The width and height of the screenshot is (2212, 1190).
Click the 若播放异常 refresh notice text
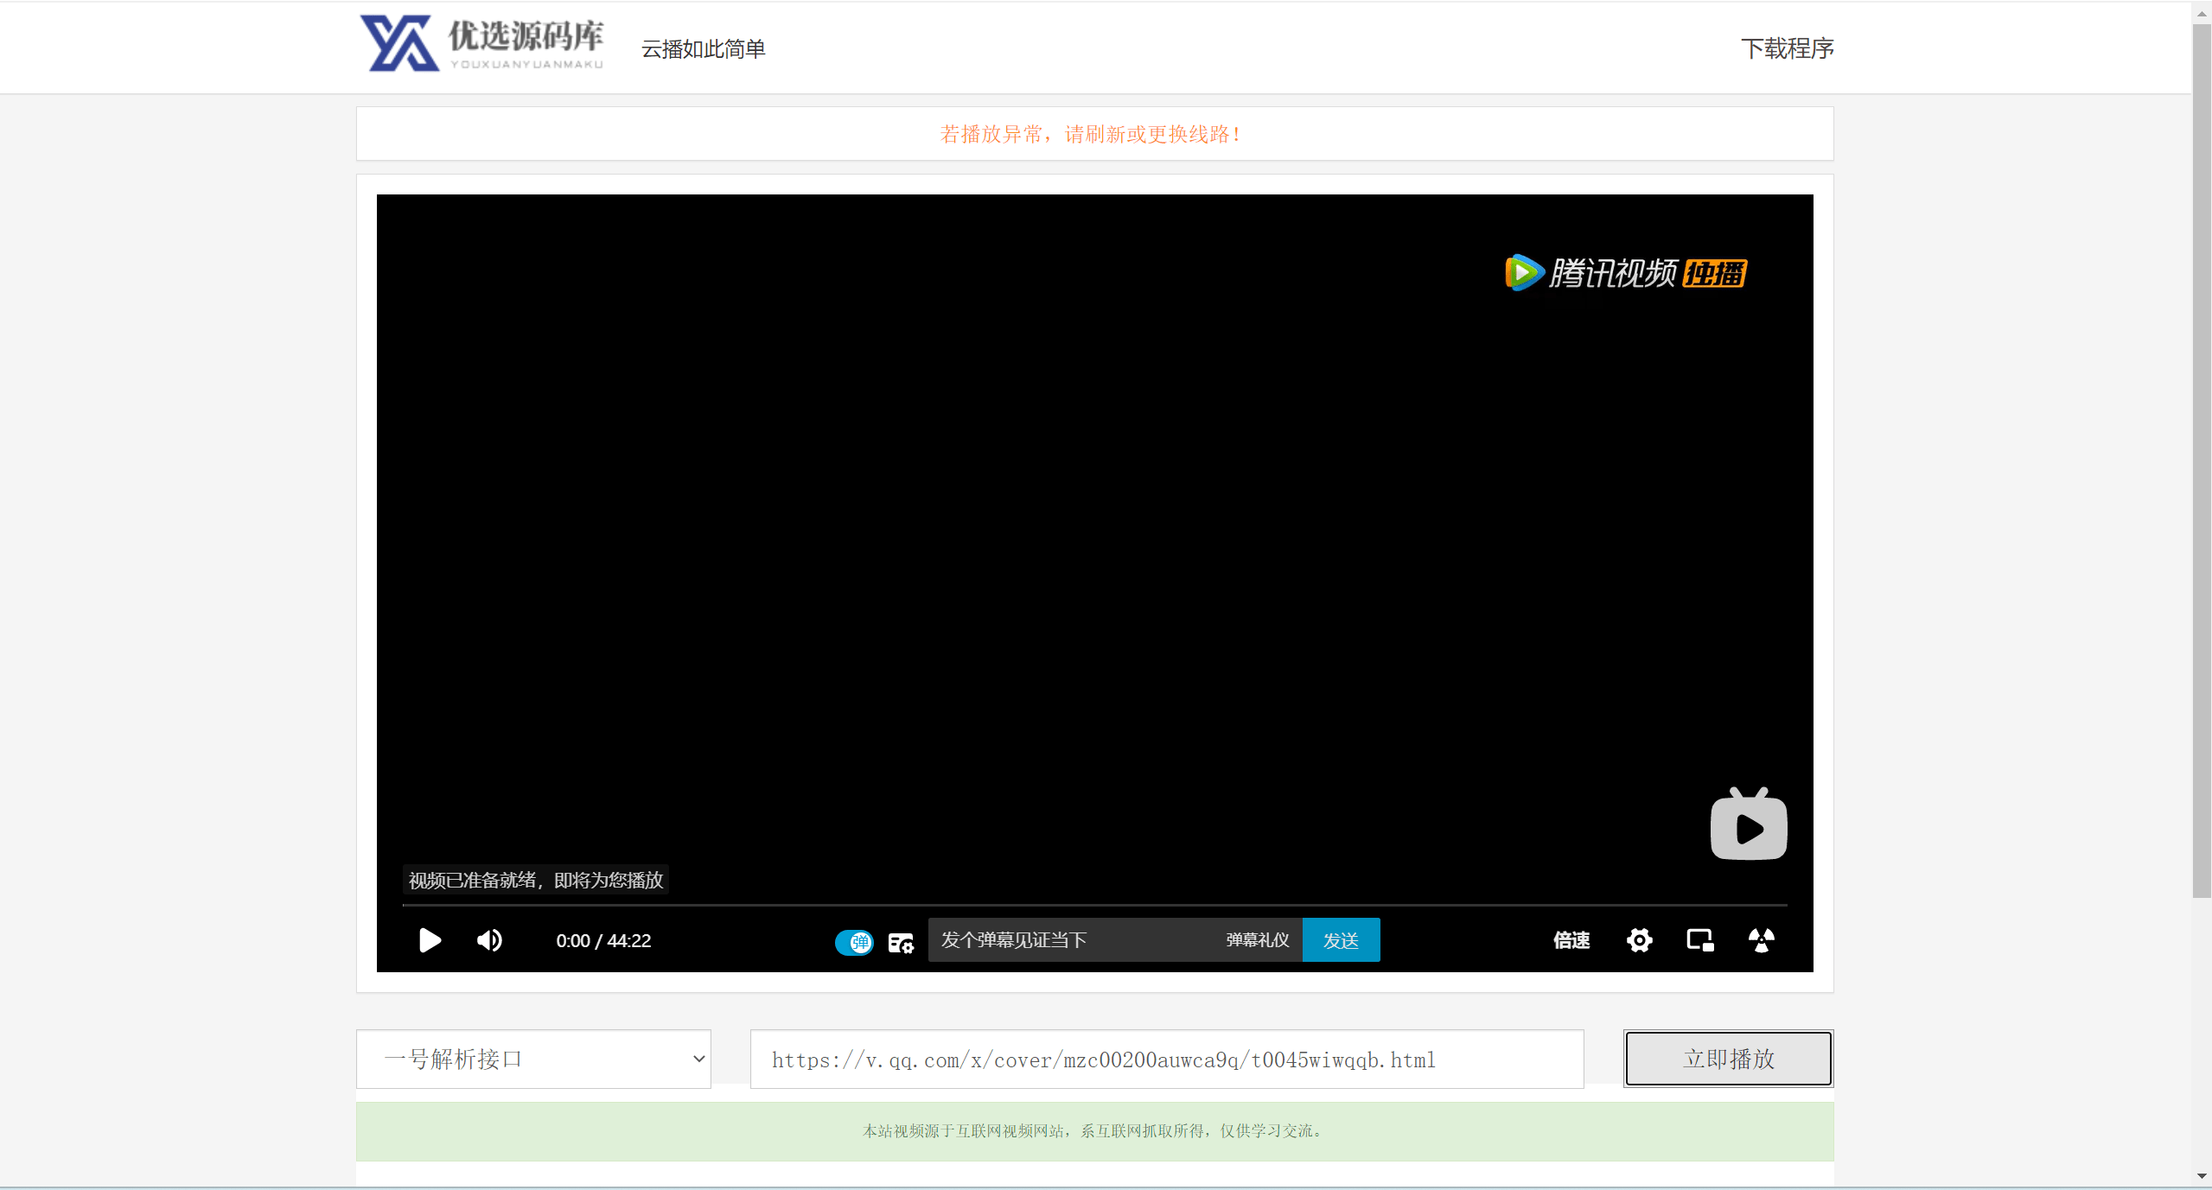[1091, 135]
